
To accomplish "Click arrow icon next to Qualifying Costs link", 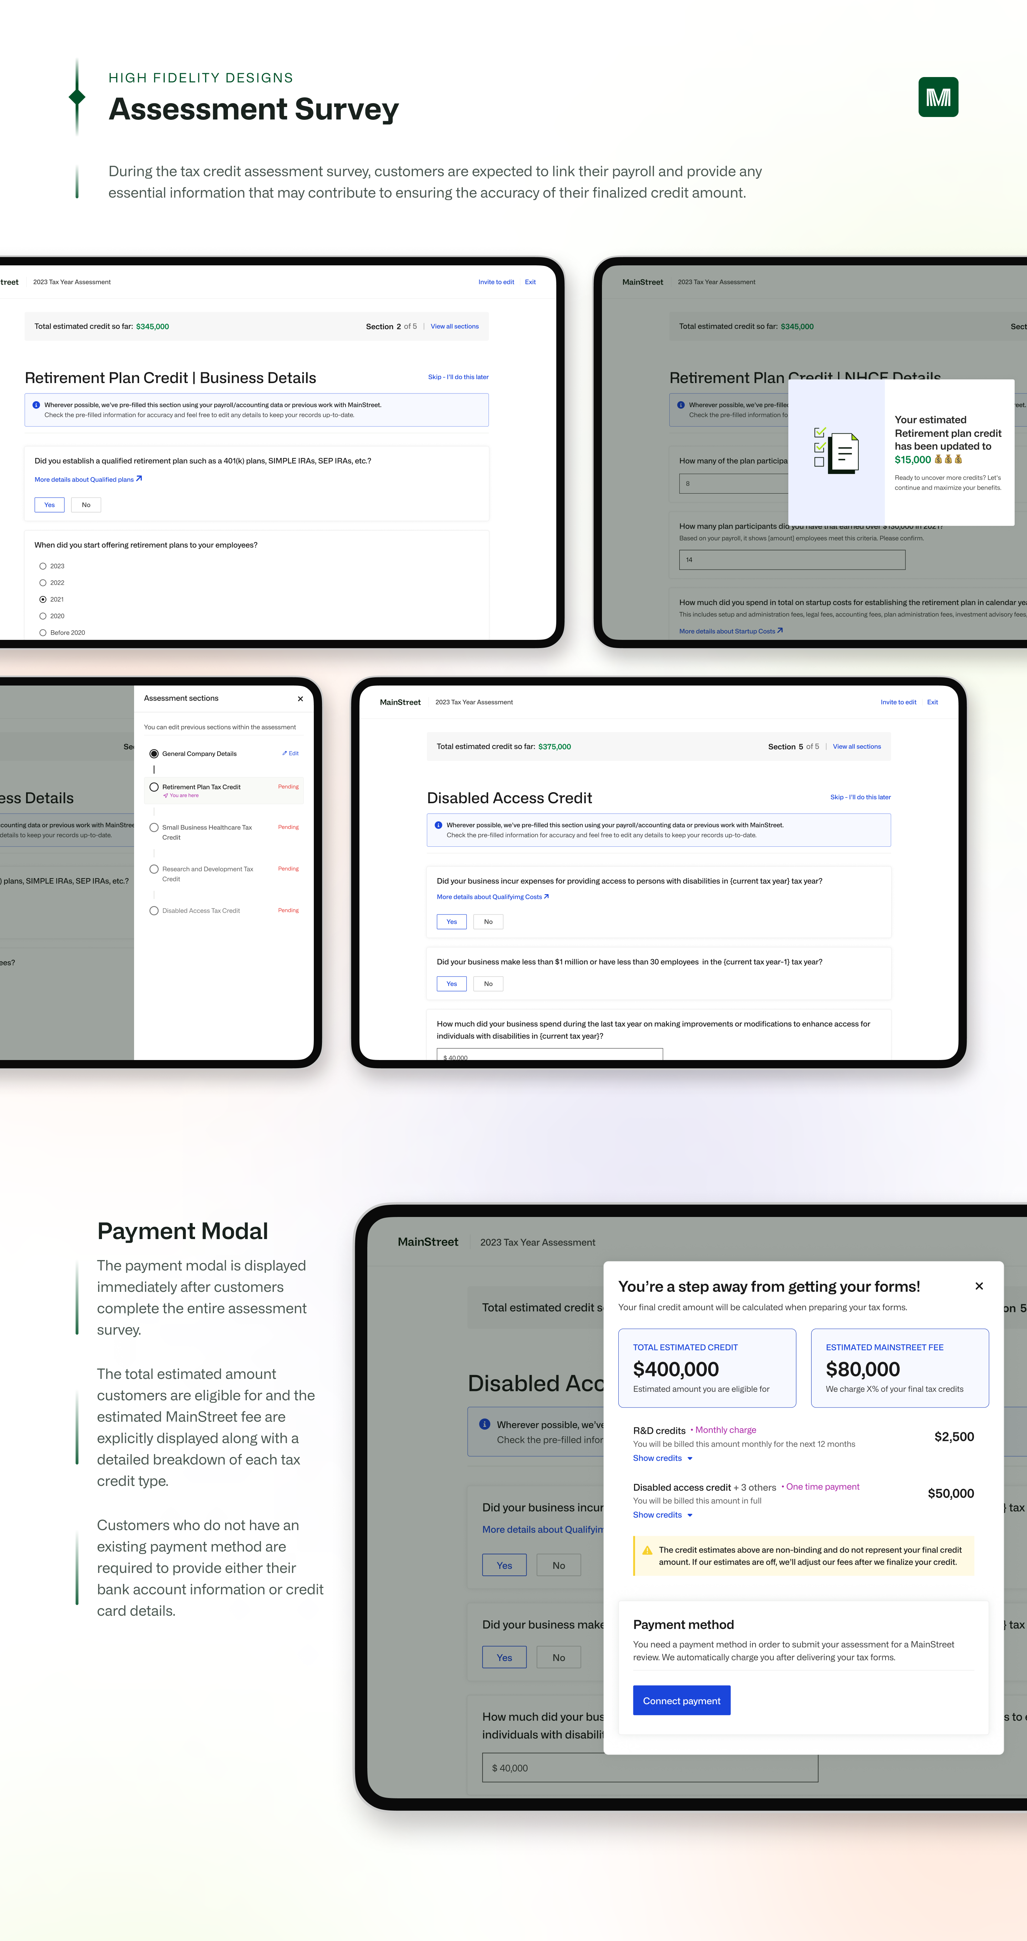I will (x=546, y=897).
